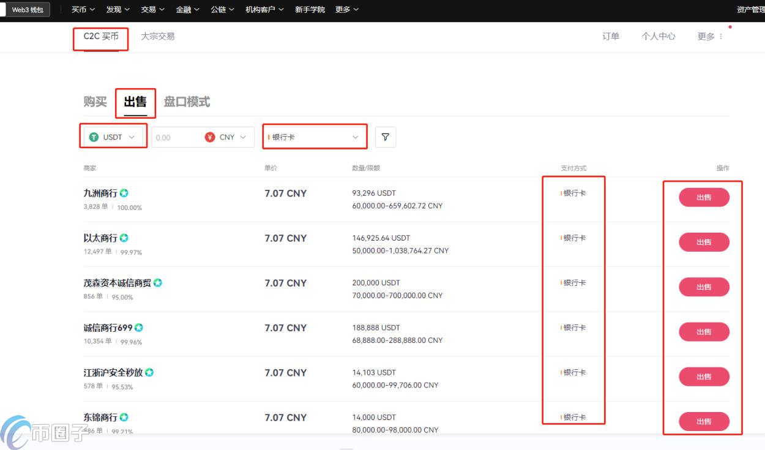Open the 订单 link

(611, 37)
